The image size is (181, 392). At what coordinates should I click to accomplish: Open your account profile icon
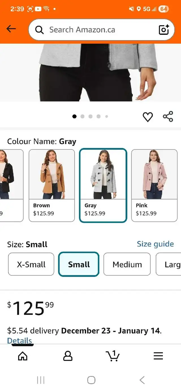coord(68,356)
